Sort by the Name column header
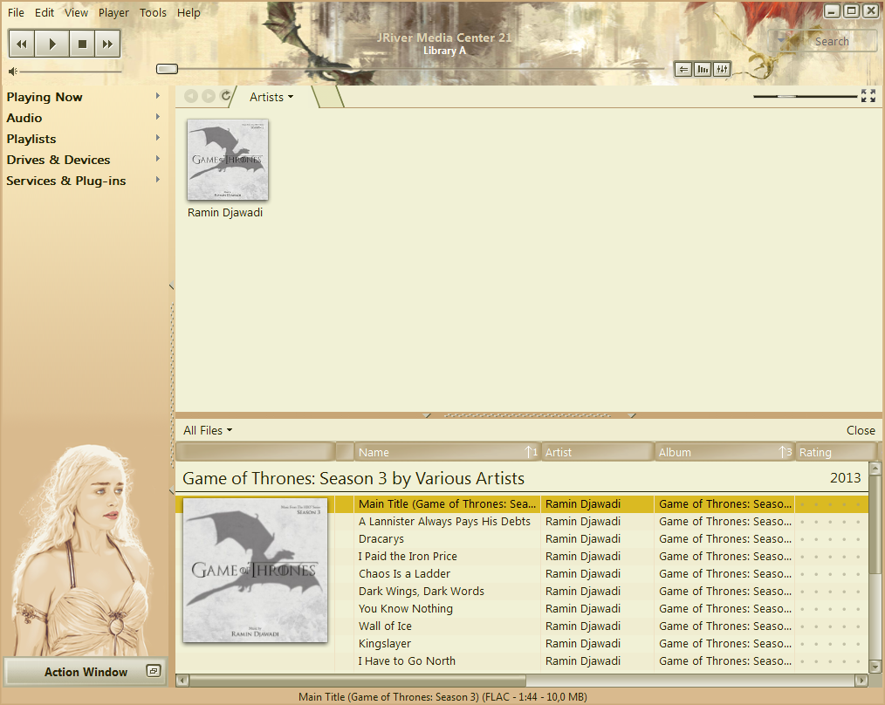 [447, 452]
